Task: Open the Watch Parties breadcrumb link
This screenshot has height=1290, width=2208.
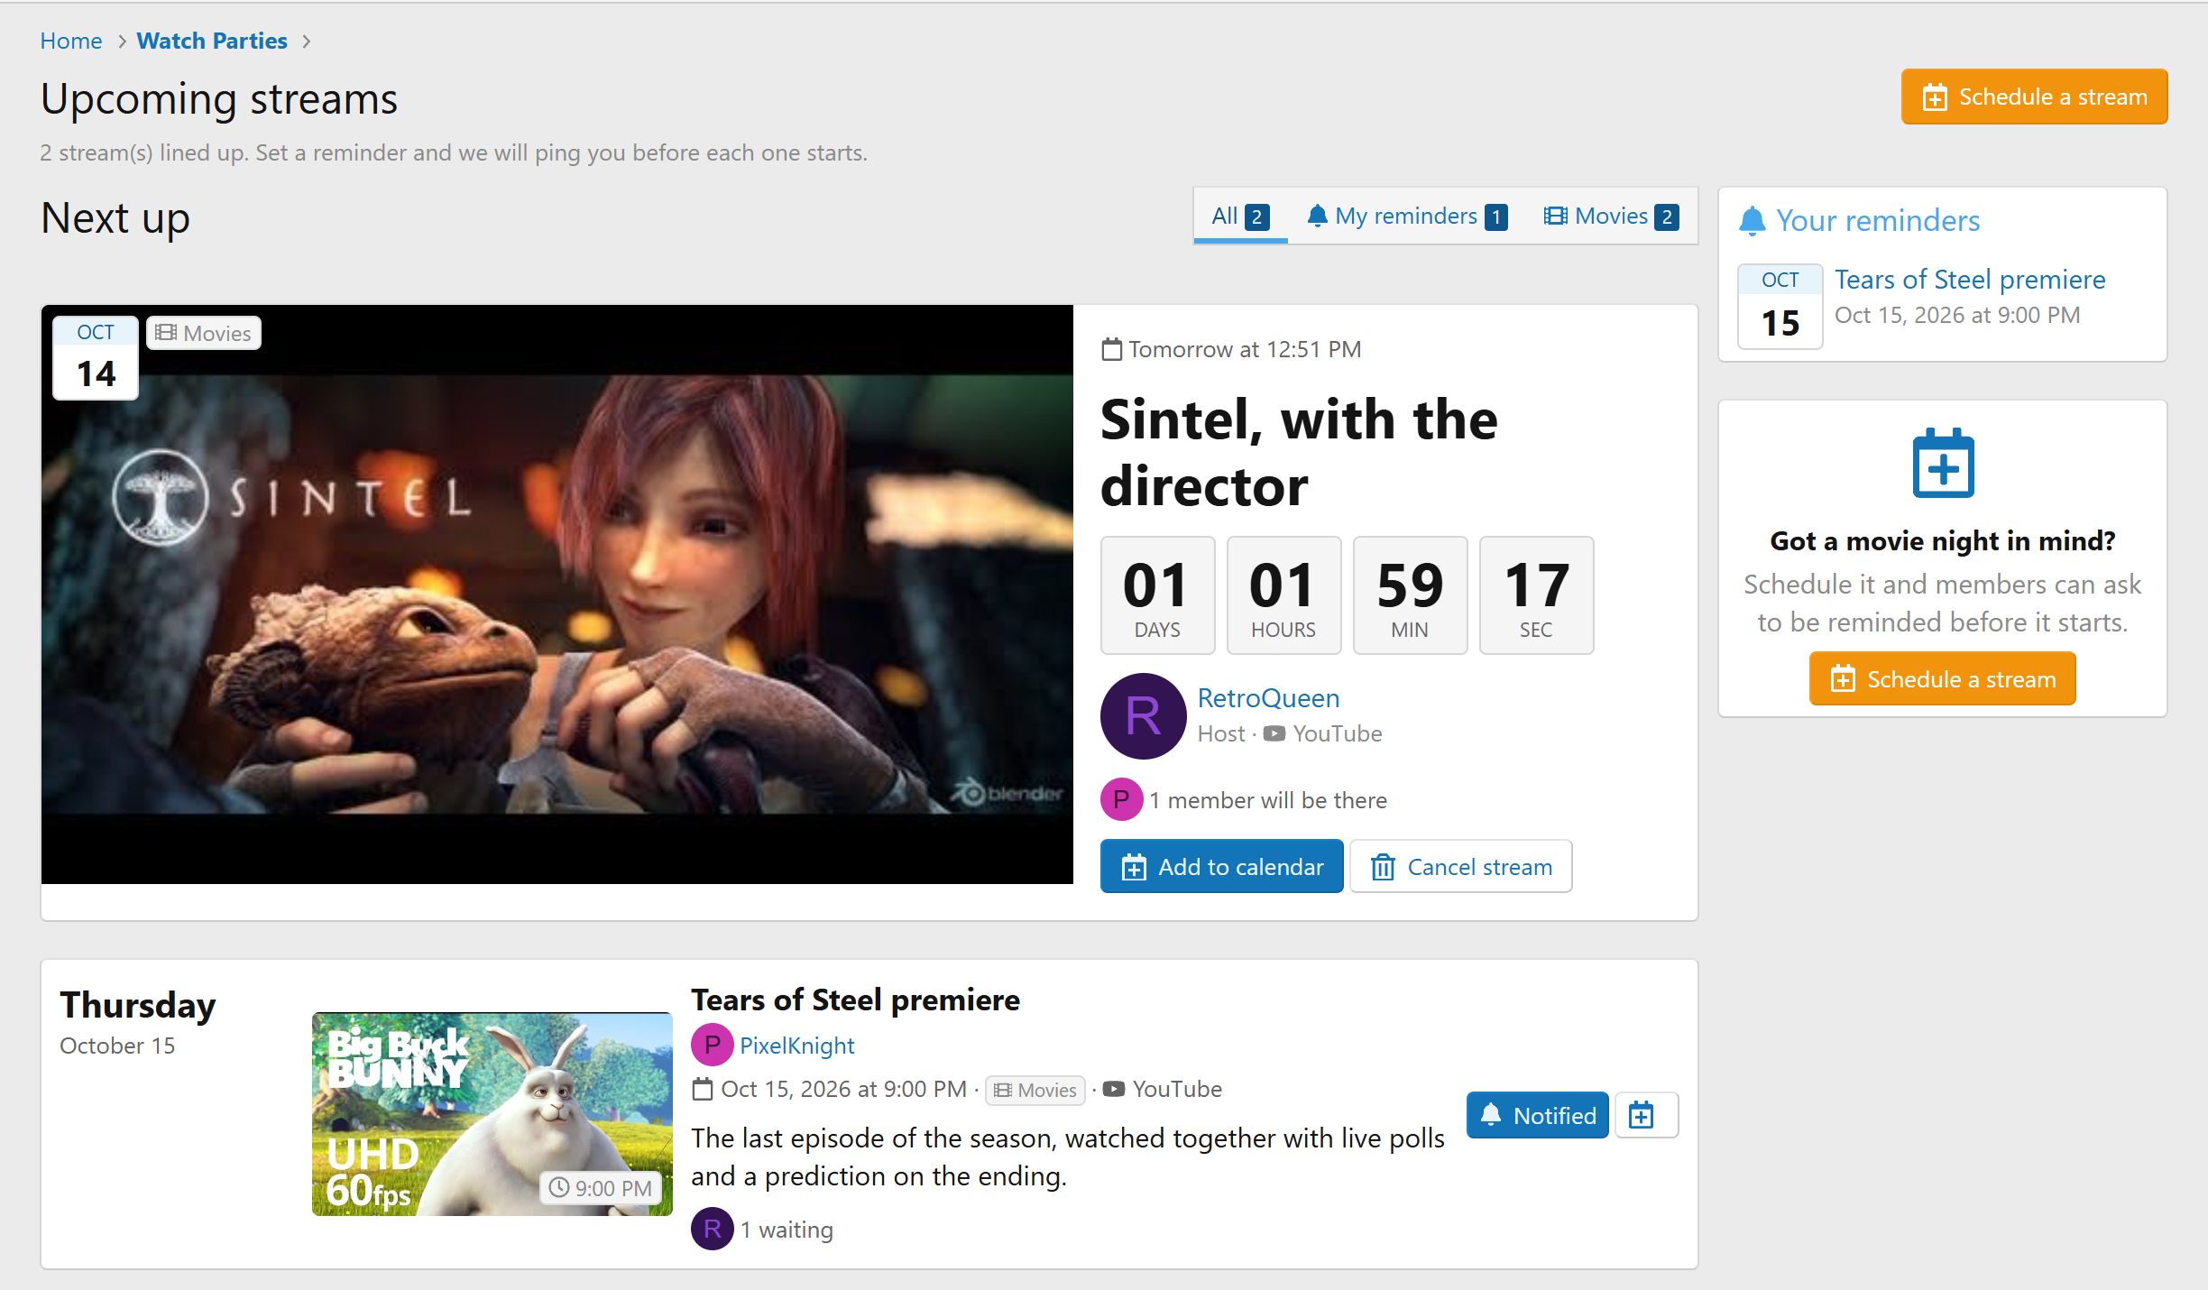Action: (x=212, y=41)
